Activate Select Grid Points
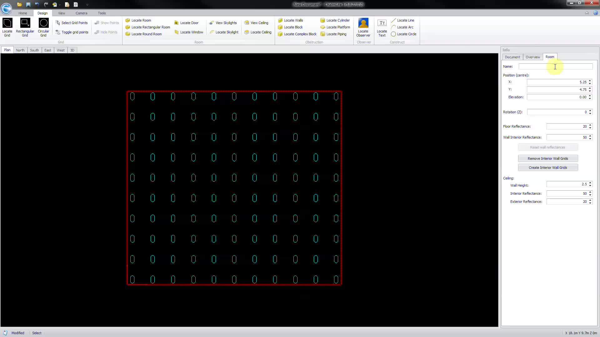This screenshot has width=600, height=337. [72, 23]
